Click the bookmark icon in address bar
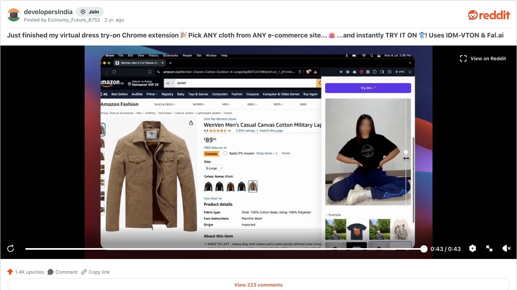The width and height of the screenshot is (517, 290). click(x=149, y=72)
